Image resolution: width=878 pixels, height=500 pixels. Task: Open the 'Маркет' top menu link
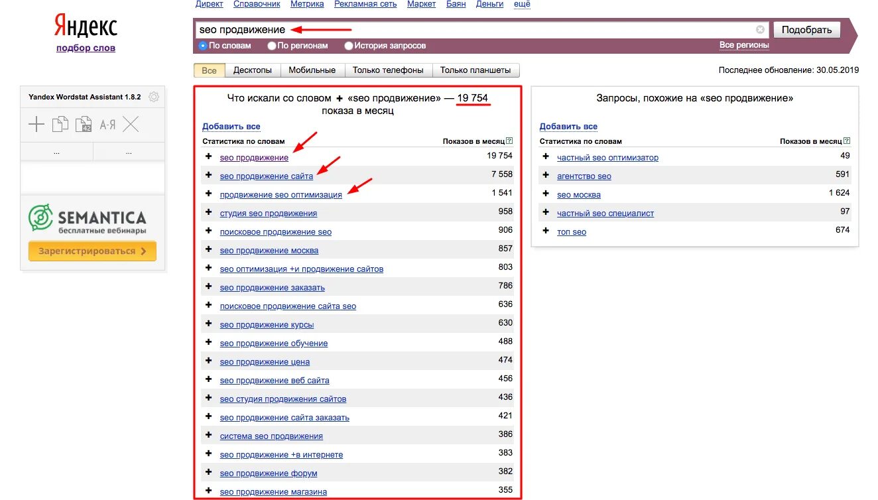(x=422, y=4)
